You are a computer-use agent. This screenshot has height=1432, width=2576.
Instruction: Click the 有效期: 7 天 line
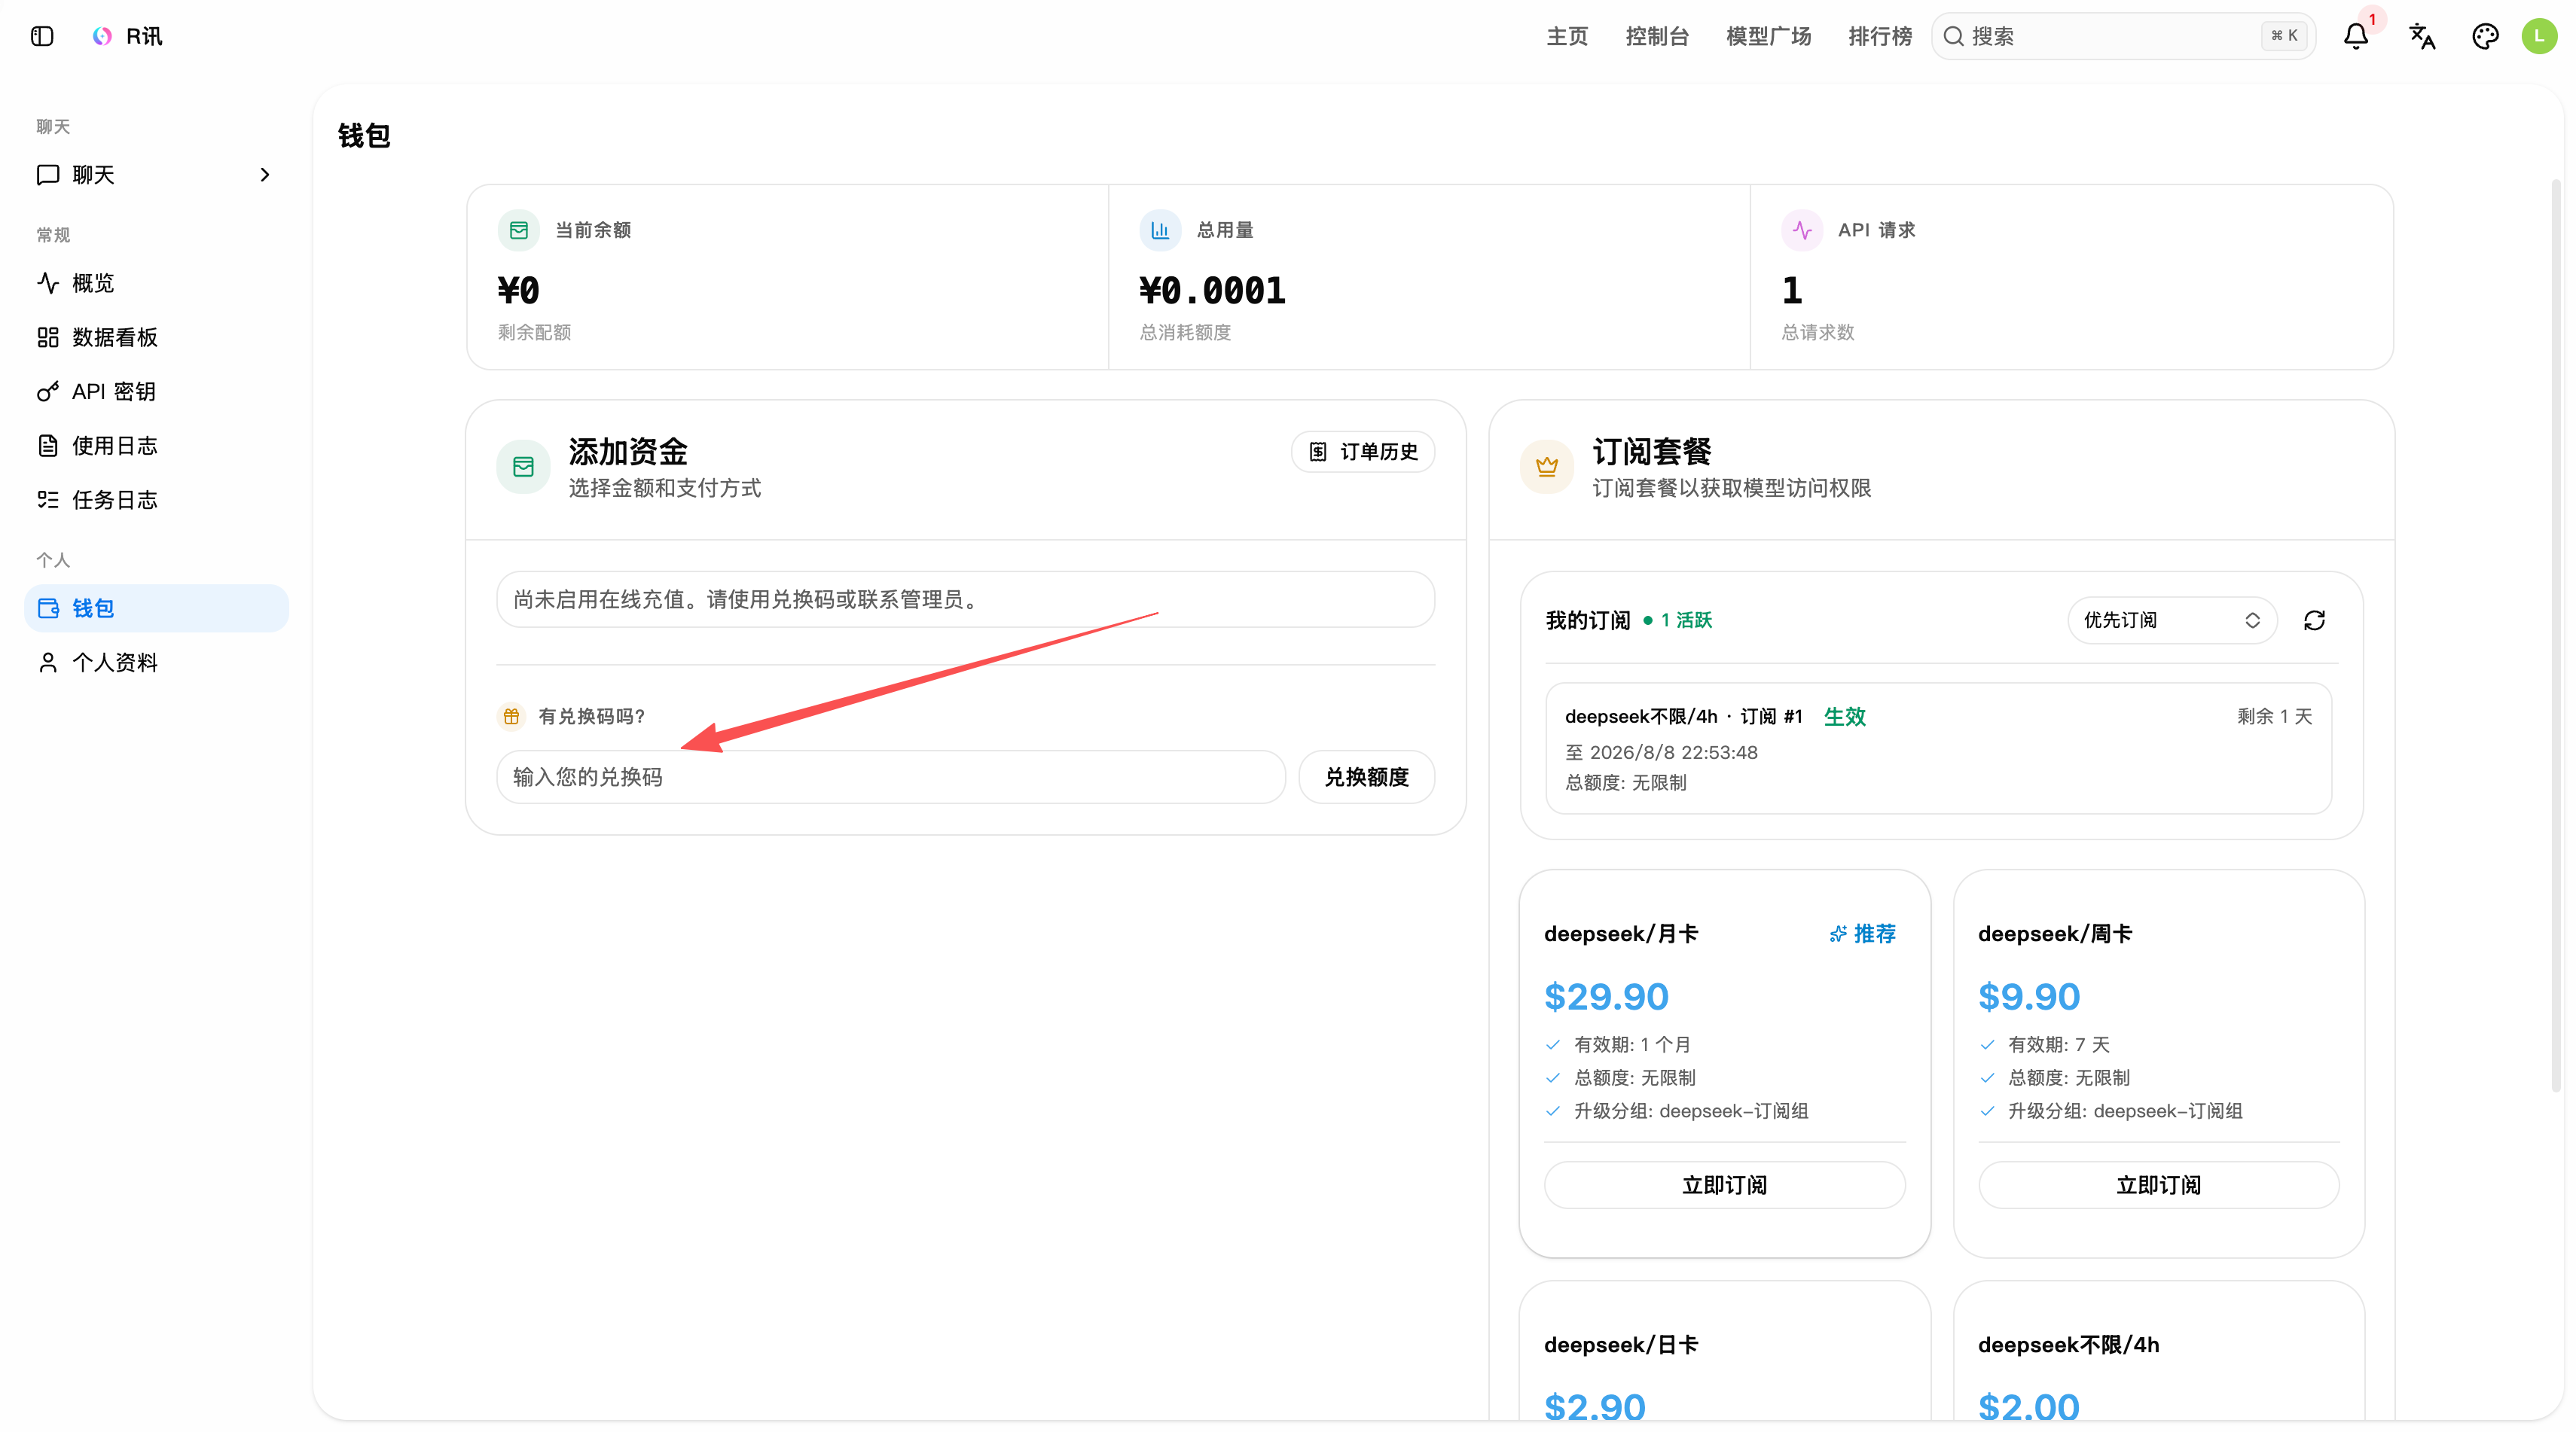pyautogui.click(x=2058, y=1044)
